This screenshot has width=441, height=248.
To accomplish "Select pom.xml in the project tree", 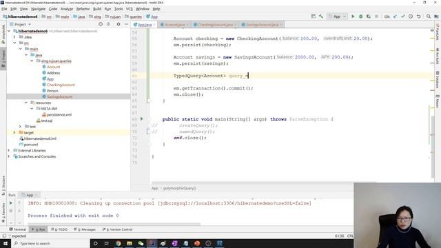I will click(x=30, y=145).
